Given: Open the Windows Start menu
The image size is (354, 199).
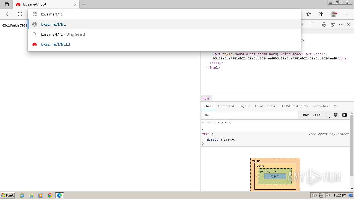Looking at the screenshot, I should coord(7,195).
